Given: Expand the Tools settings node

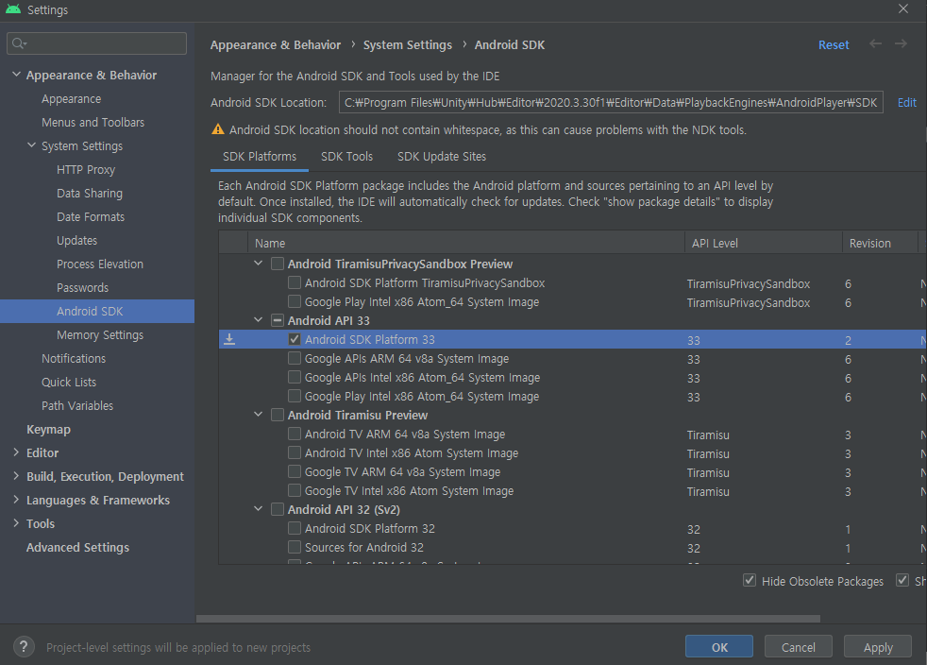Looking at the screenshot, I should click(16, 523).
